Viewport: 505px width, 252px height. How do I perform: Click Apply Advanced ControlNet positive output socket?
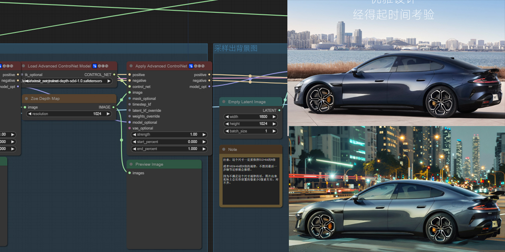210,75
